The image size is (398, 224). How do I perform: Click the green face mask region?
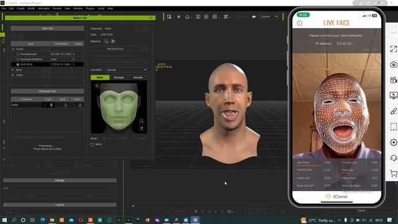pos(119,110)
